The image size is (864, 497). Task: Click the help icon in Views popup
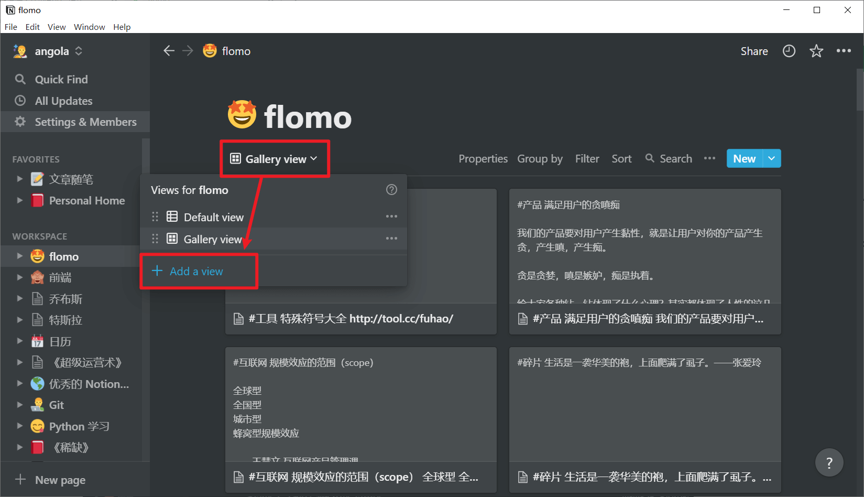(391, 190)
